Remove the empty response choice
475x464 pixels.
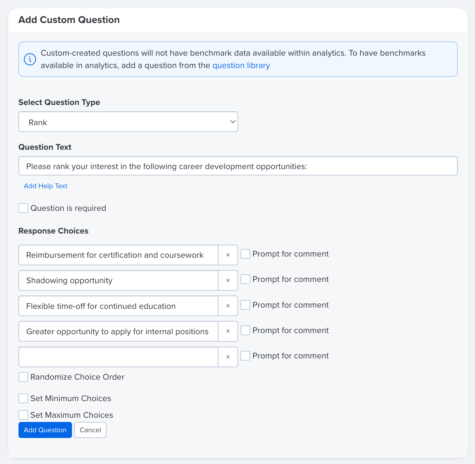point(228,357)
